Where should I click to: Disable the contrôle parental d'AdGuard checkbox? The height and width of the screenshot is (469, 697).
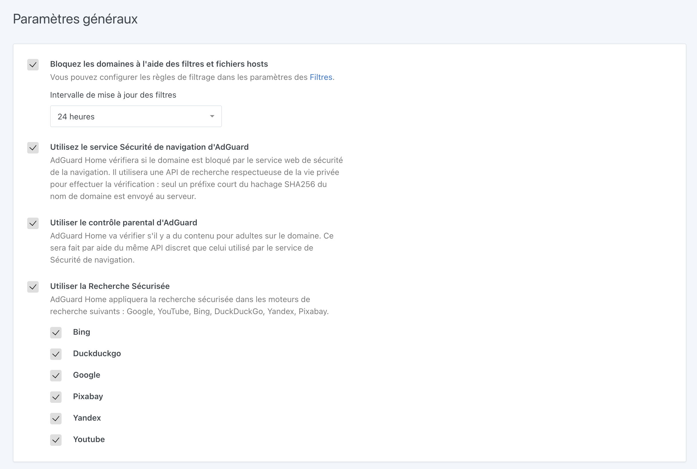[33, 223]
